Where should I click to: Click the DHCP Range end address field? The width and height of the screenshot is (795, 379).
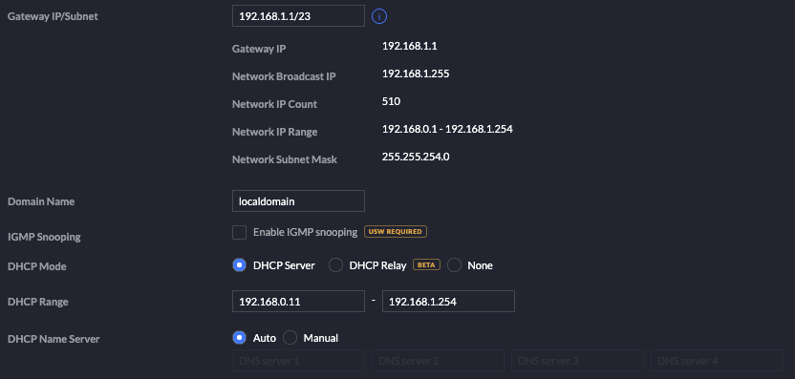click(448, 302)
